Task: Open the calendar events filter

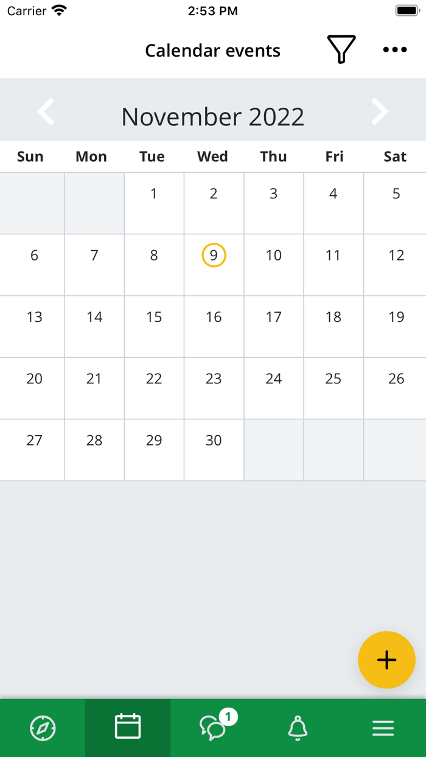Action: [341, 50]
